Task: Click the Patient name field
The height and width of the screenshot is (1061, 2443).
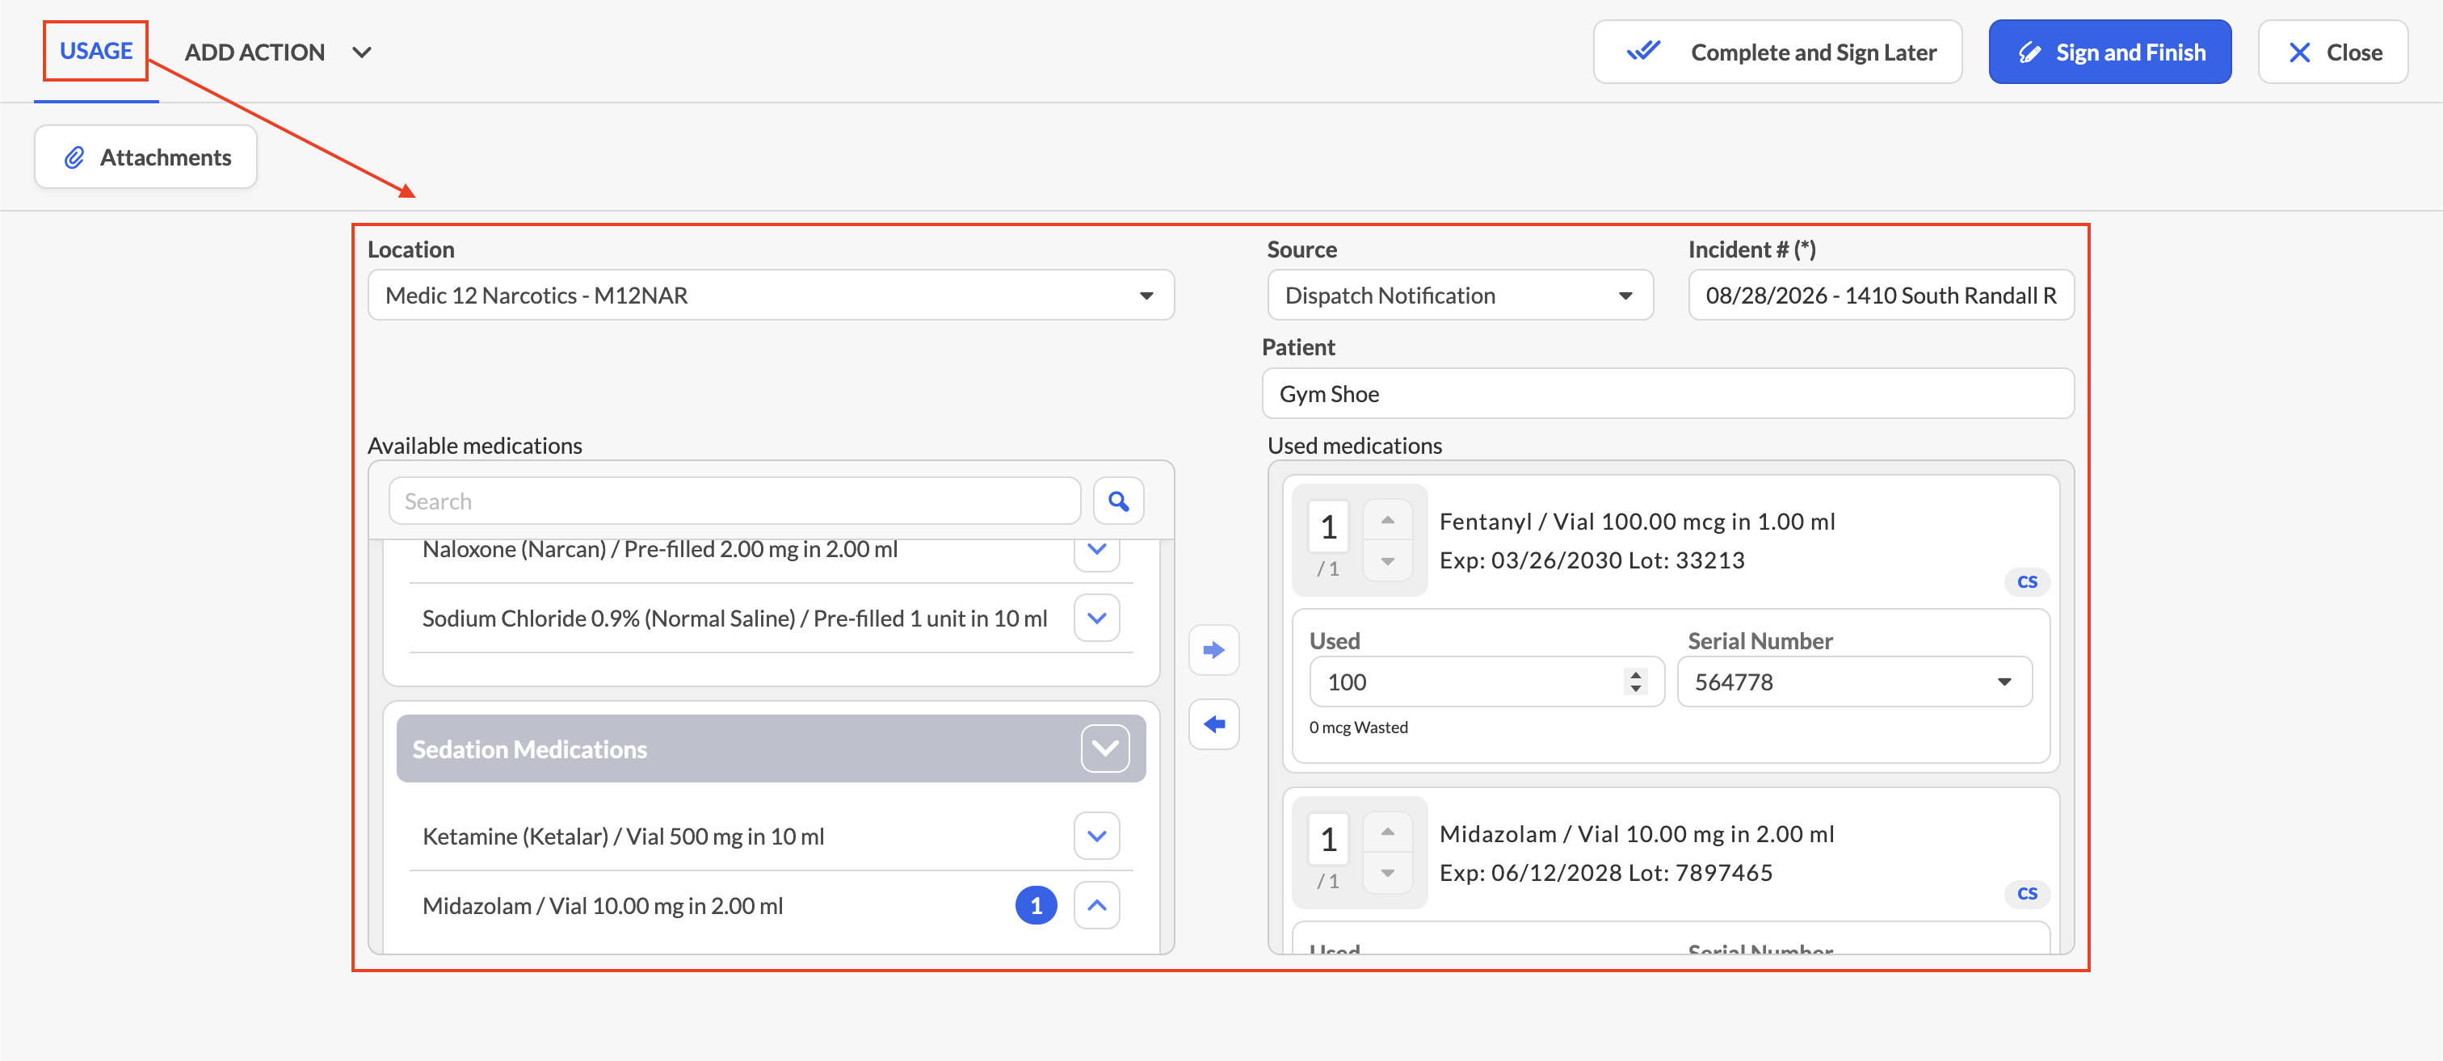Action: [x=1667, y=393]
